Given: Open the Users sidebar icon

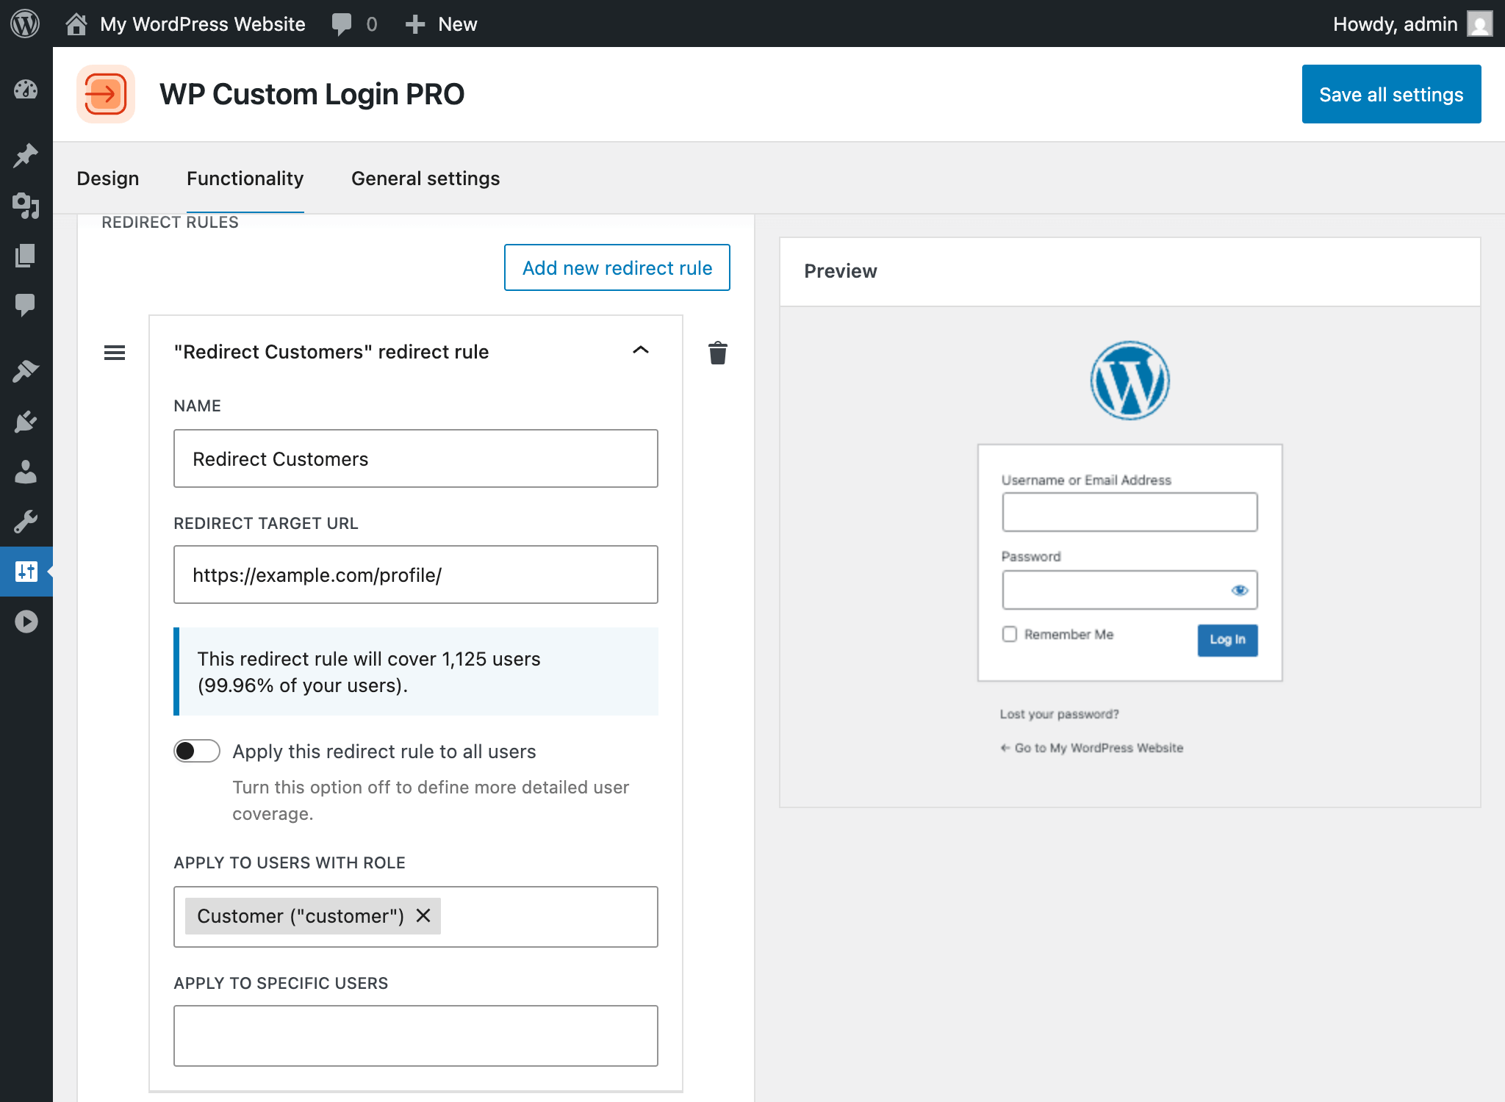Looking at the screenshot, I should click(26, 472).
